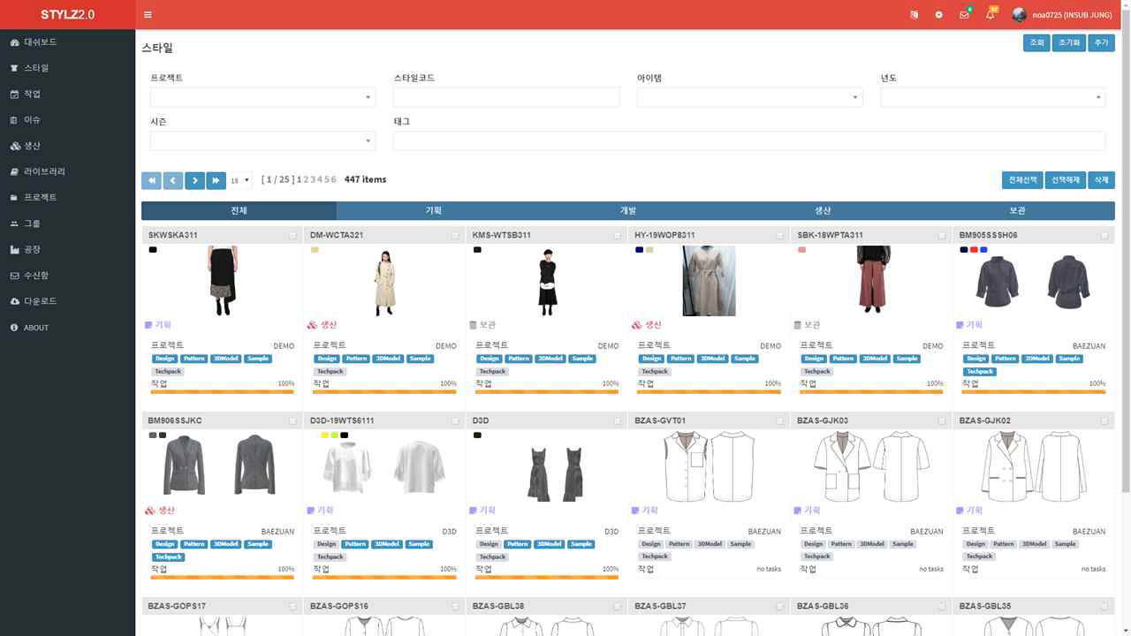The height and width of the screenshot is (636, 1131).
Task: Select checkbox on BM906SSJKC card
Action: point(293,421)
